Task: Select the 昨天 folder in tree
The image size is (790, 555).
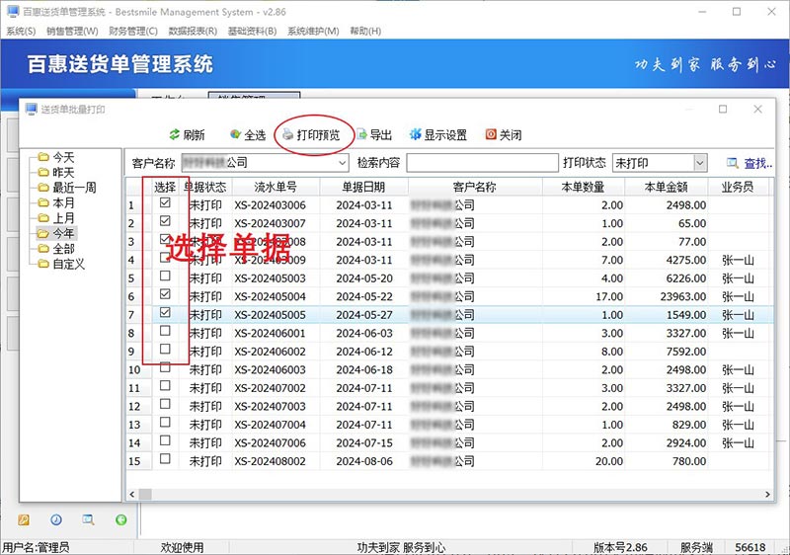Action: coord(56,172)
